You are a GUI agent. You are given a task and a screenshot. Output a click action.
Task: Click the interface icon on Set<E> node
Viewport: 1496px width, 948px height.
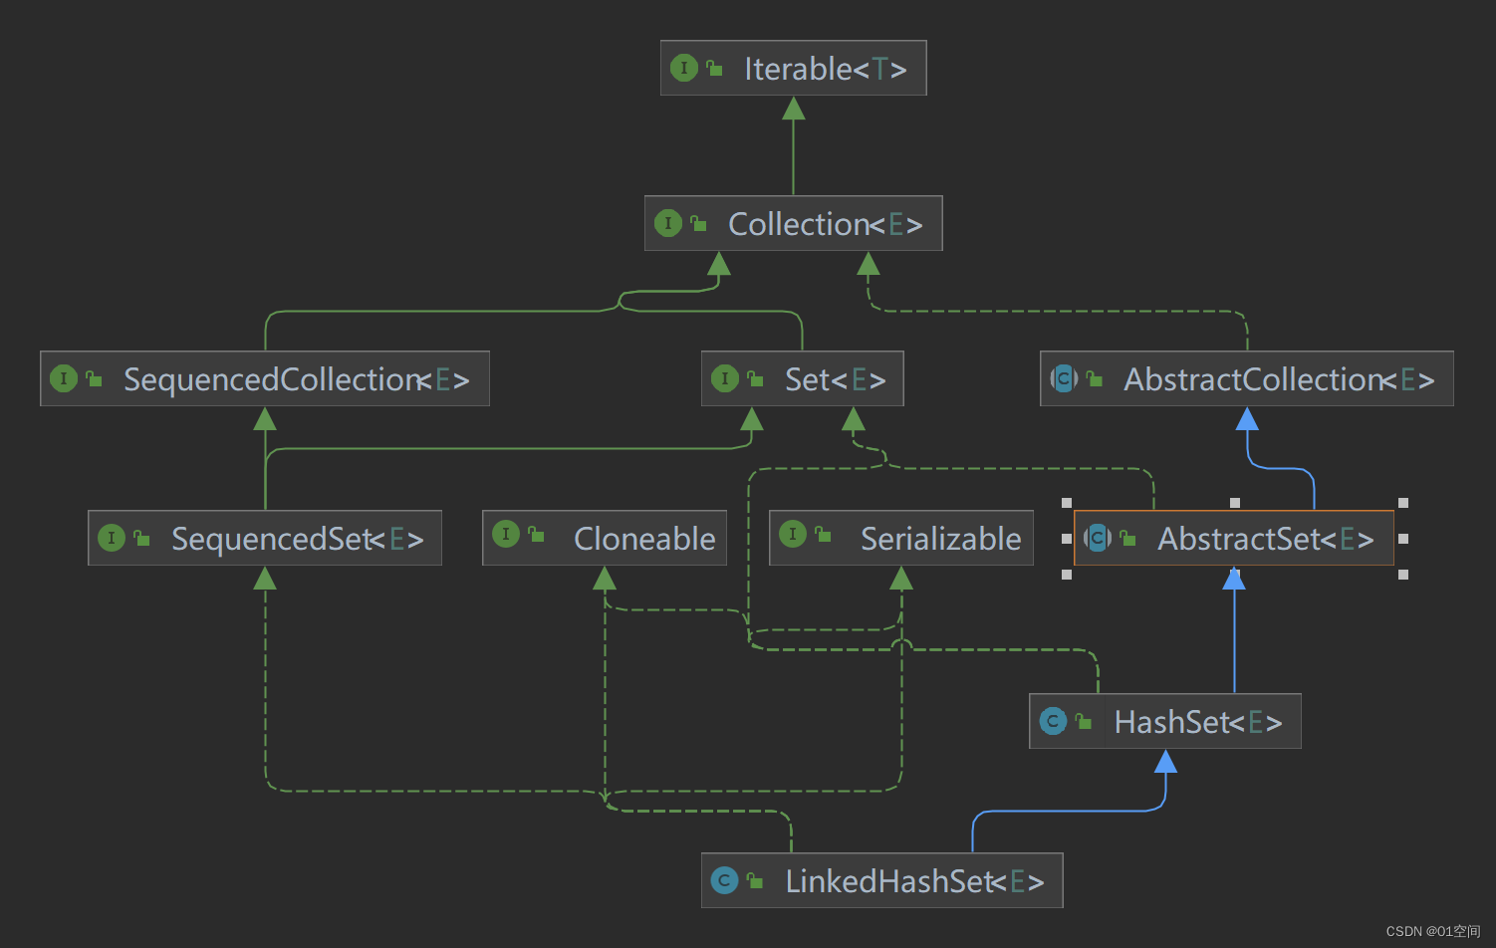(x=725, y=378)
